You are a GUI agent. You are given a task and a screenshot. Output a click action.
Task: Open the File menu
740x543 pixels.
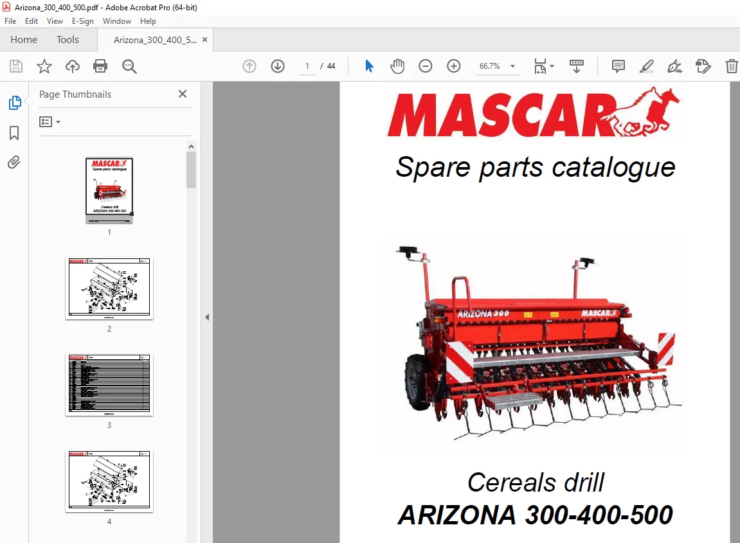click(10, 21)
